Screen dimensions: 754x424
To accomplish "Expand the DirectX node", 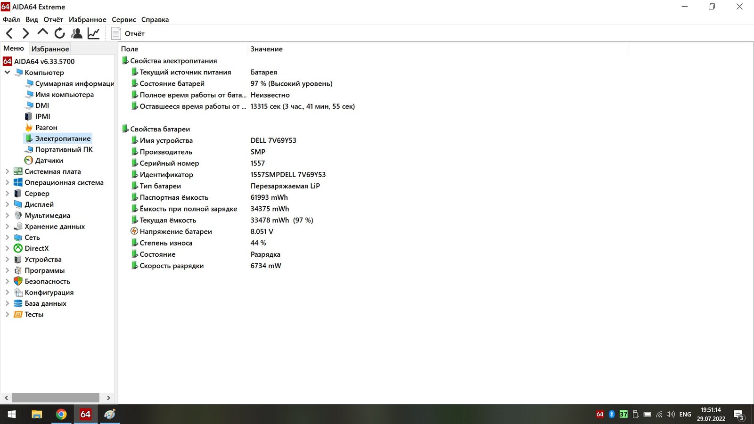I will point(7,248).
